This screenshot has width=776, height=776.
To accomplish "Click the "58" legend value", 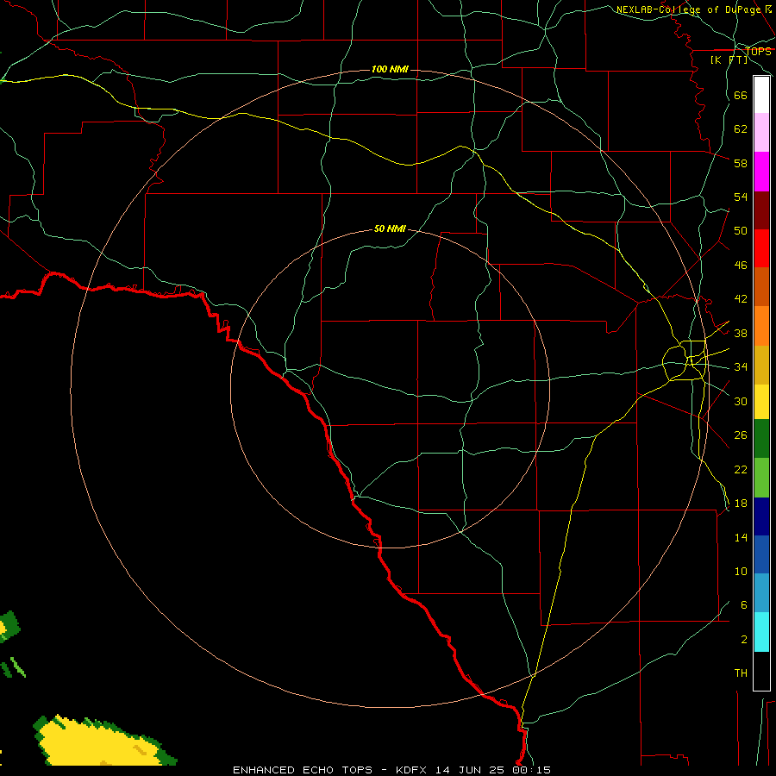I will (x=741, y=163).
